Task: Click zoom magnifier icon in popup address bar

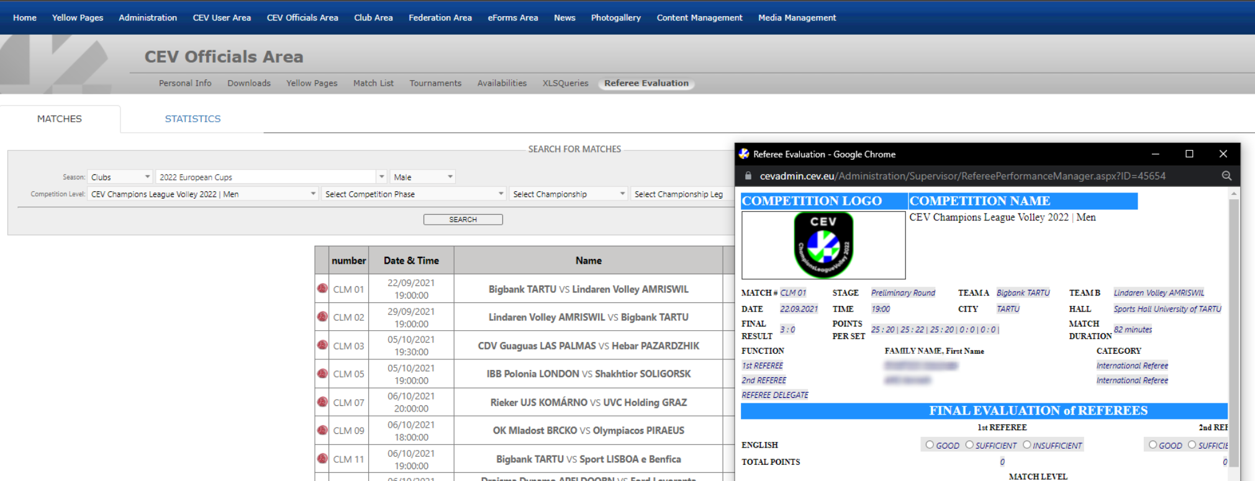Action: tap(1226, 176)
